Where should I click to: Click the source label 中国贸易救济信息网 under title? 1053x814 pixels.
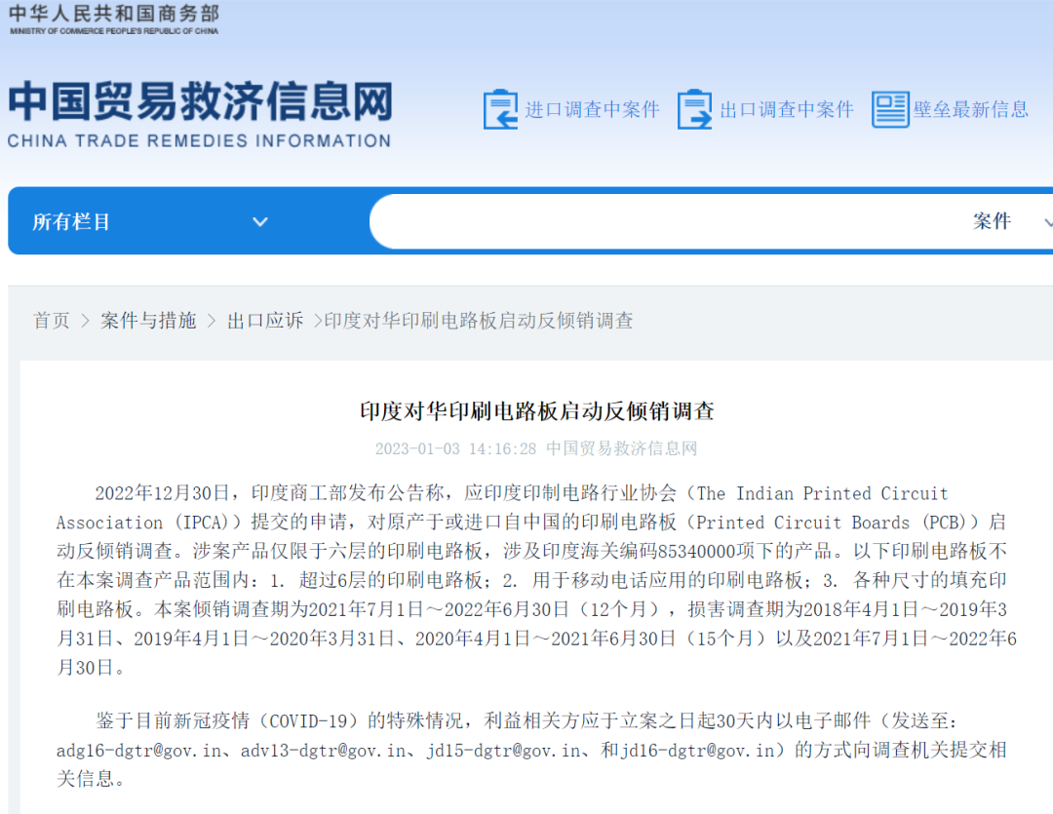[x=622, y=448]
